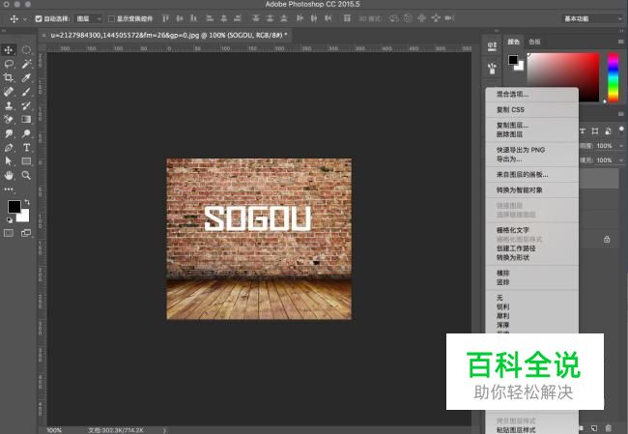Choose 复制 CSS from context menu

[x=532, y=110]
